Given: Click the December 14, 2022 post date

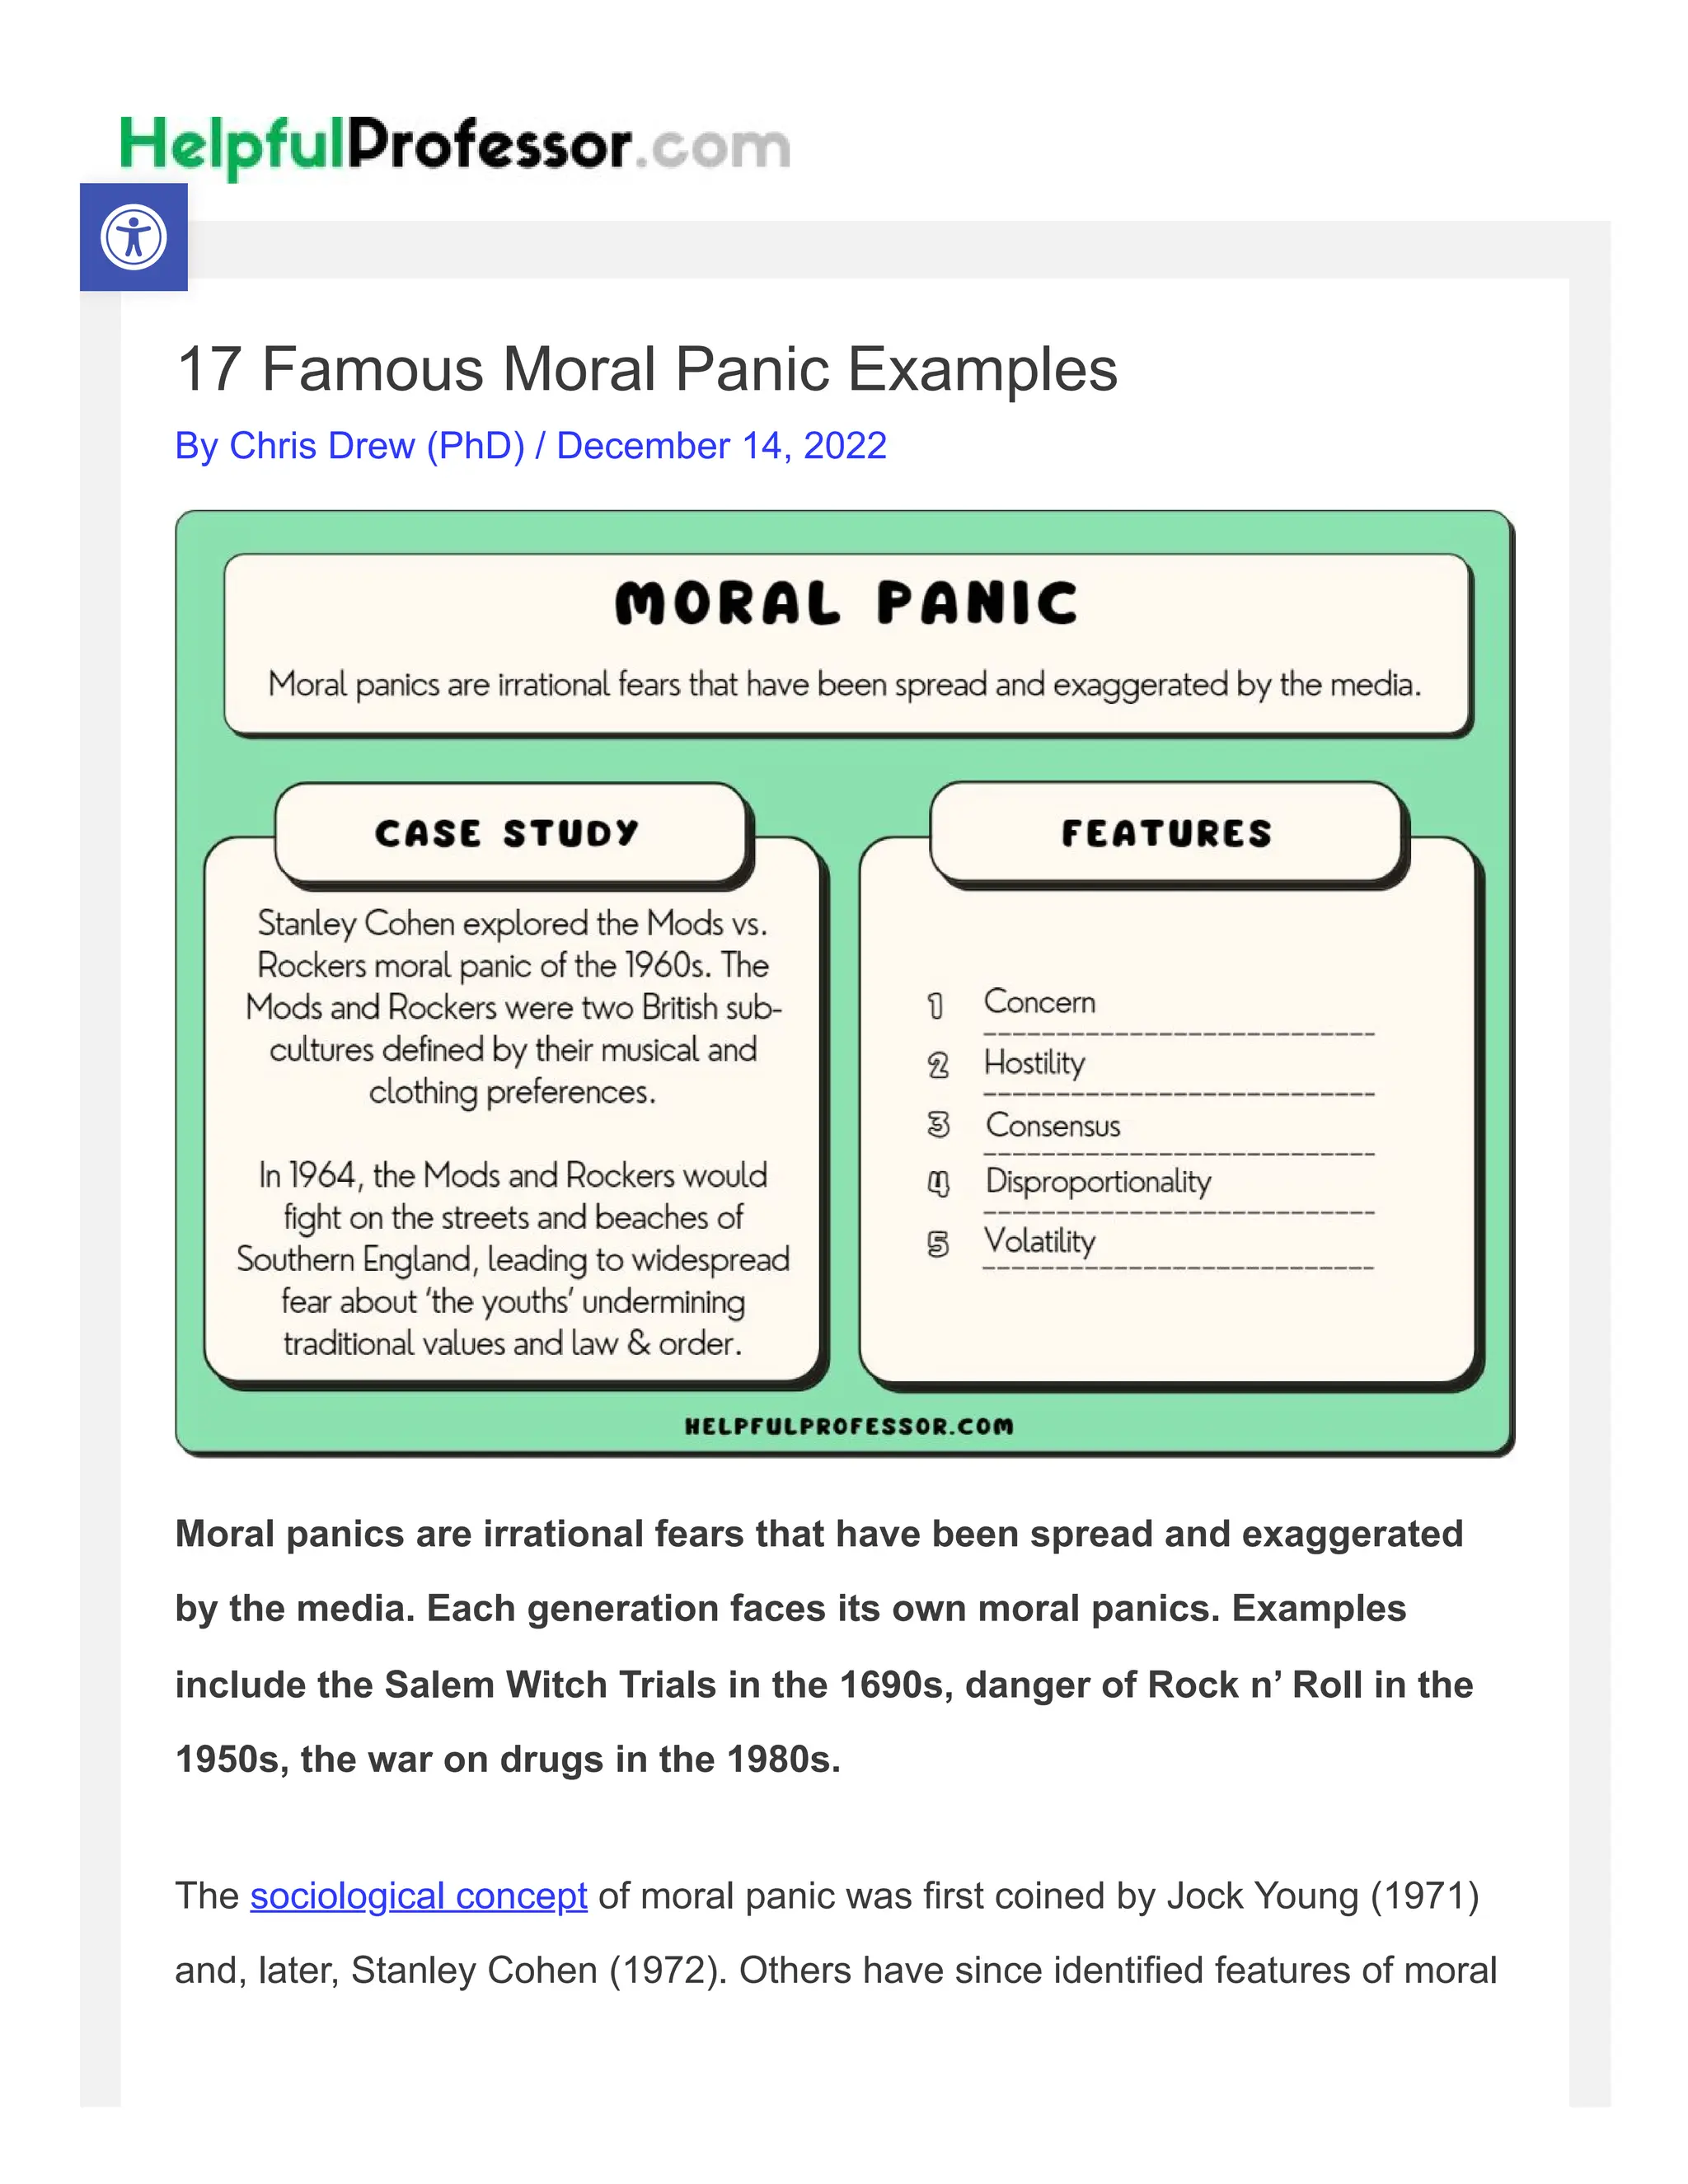Looking at the screenshot, I should [721, 446].
